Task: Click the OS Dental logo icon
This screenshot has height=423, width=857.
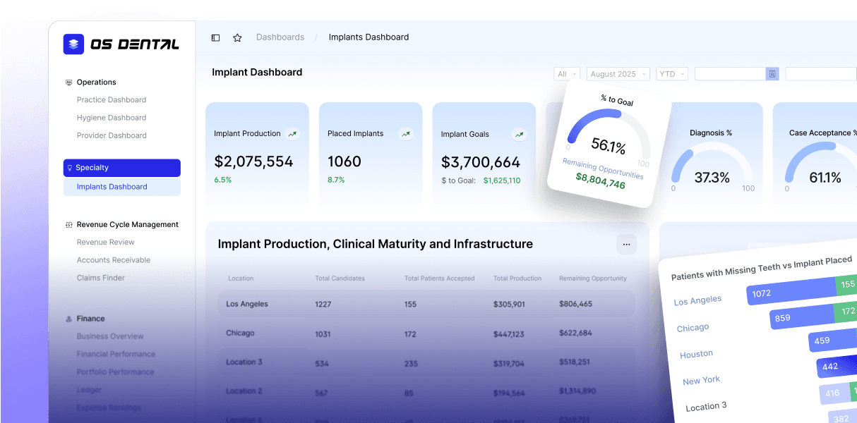Action: coord(73,44)
